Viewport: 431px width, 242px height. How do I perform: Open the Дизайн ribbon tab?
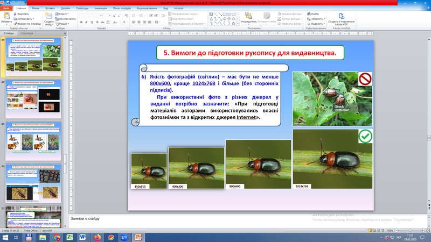pos(65,8)
